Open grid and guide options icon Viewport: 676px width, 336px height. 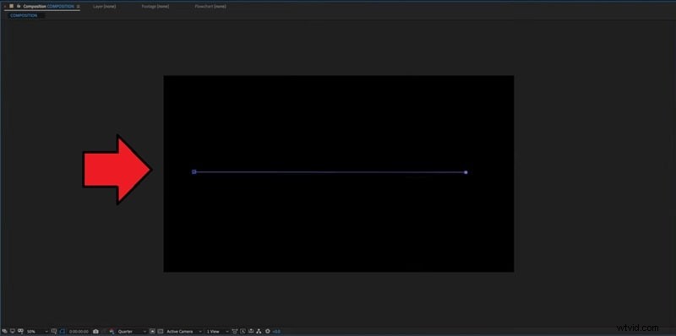tap(54, 331)
